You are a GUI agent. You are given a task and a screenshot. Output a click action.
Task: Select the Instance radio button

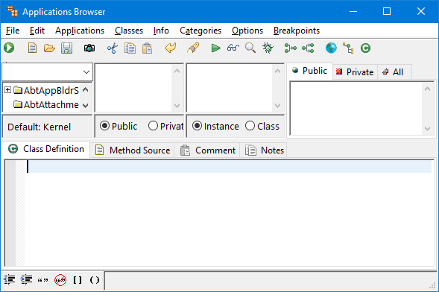[197, 126]
